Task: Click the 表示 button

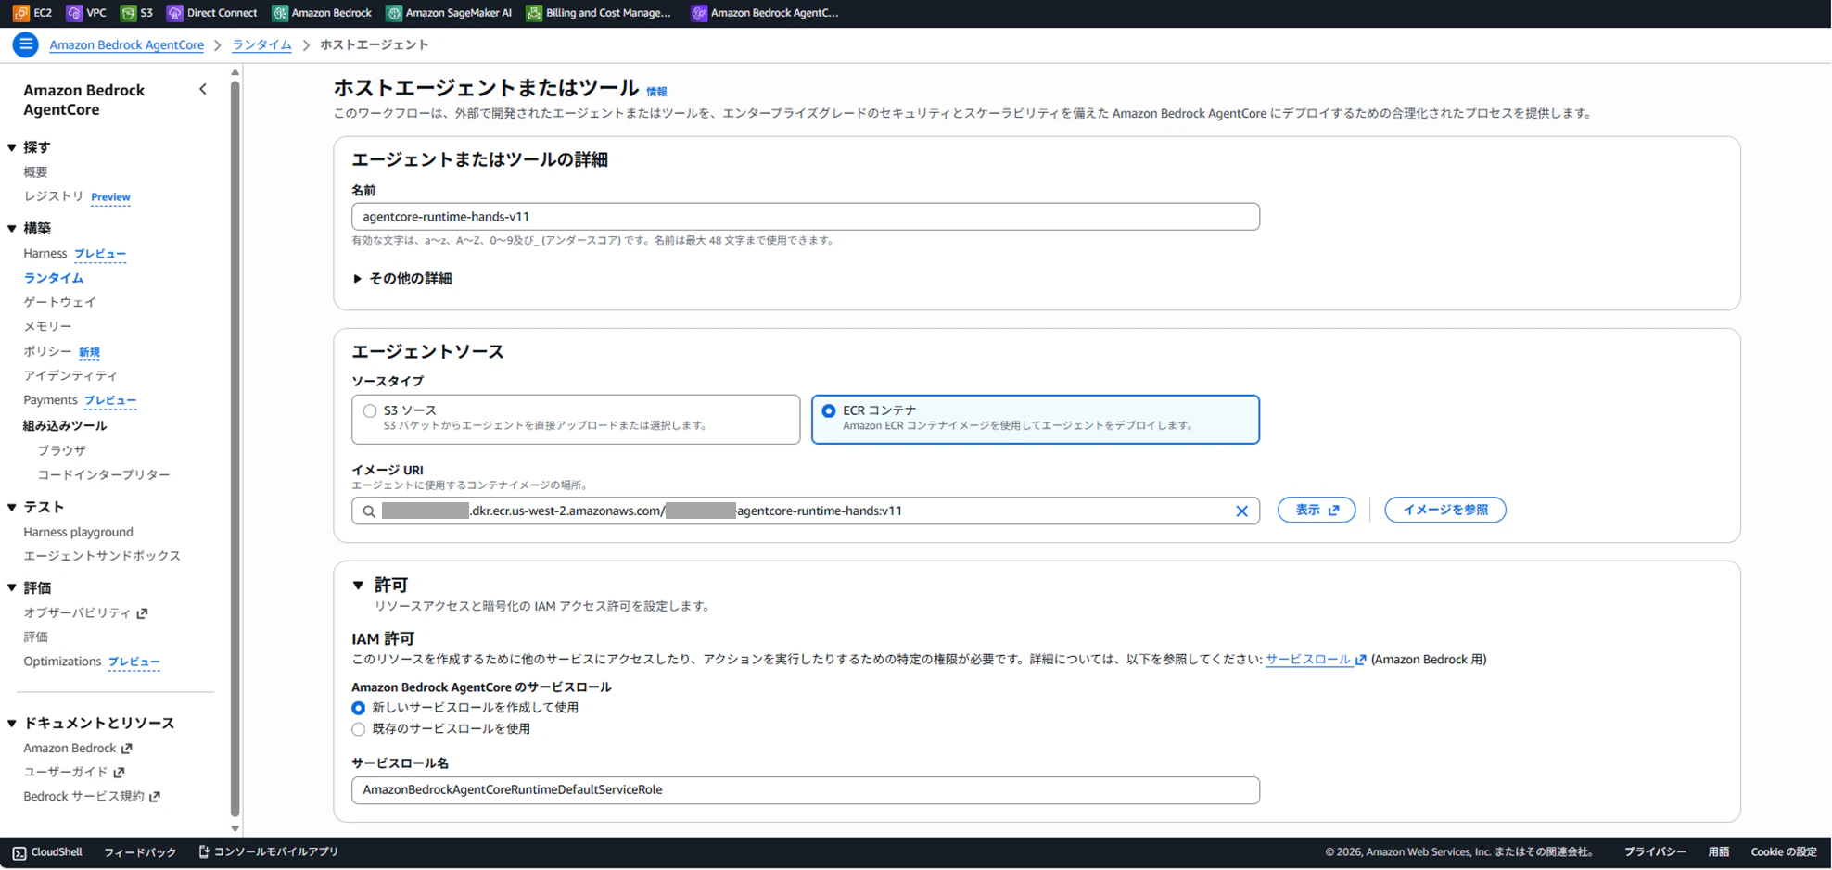Action: click(1317, 511)
